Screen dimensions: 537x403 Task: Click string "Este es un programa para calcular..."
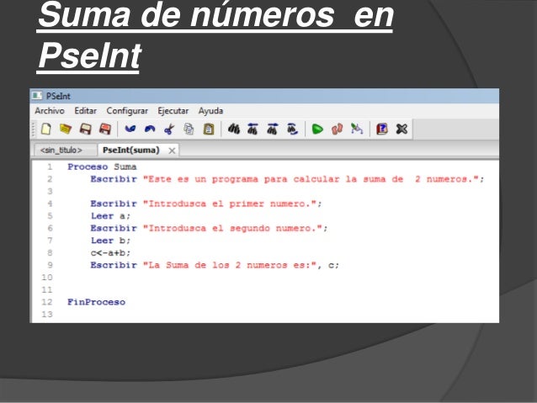pos(311,179)
